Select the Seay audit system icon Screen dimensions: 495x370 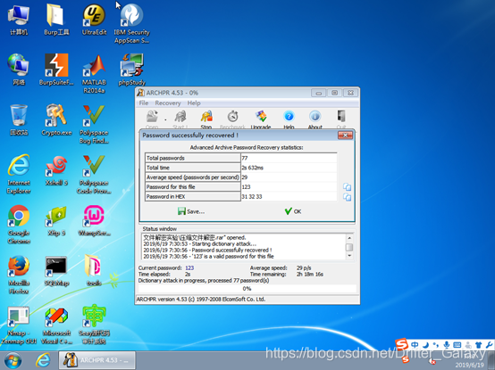click(x=94, y=325)
